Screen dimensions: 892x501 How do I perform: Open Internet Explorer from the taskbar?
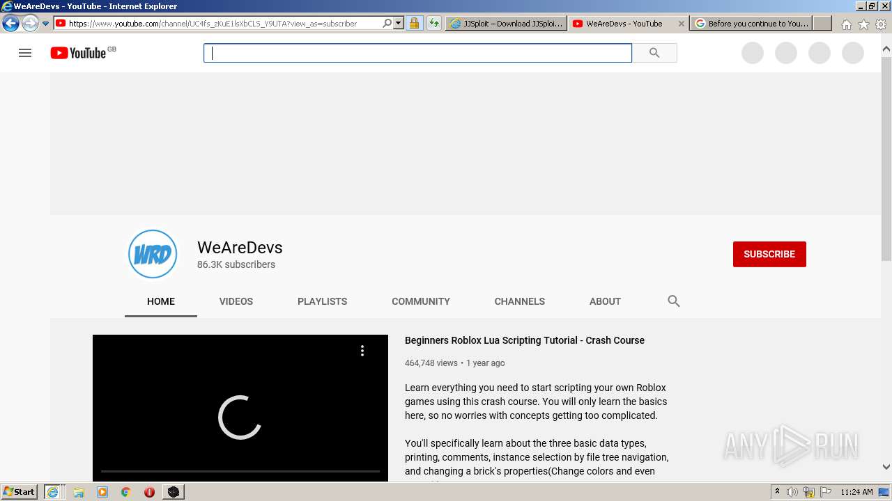click(52, 492)
